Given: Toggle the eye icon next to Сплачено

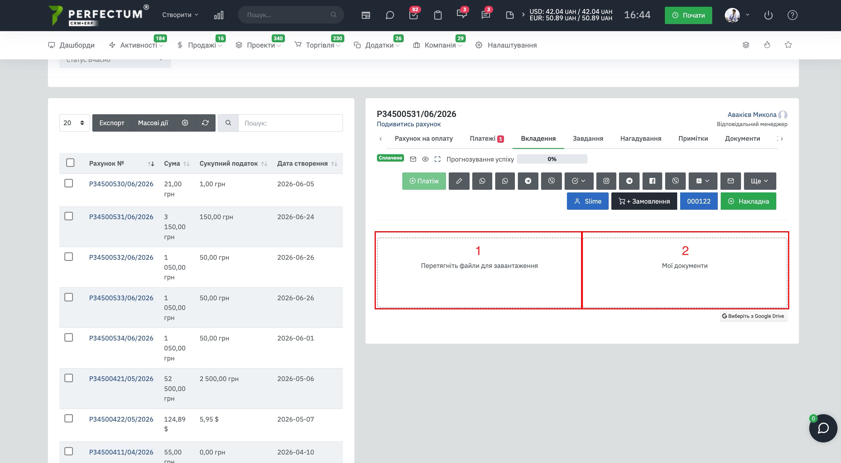Looking at the screenshot, I should 425,159.
